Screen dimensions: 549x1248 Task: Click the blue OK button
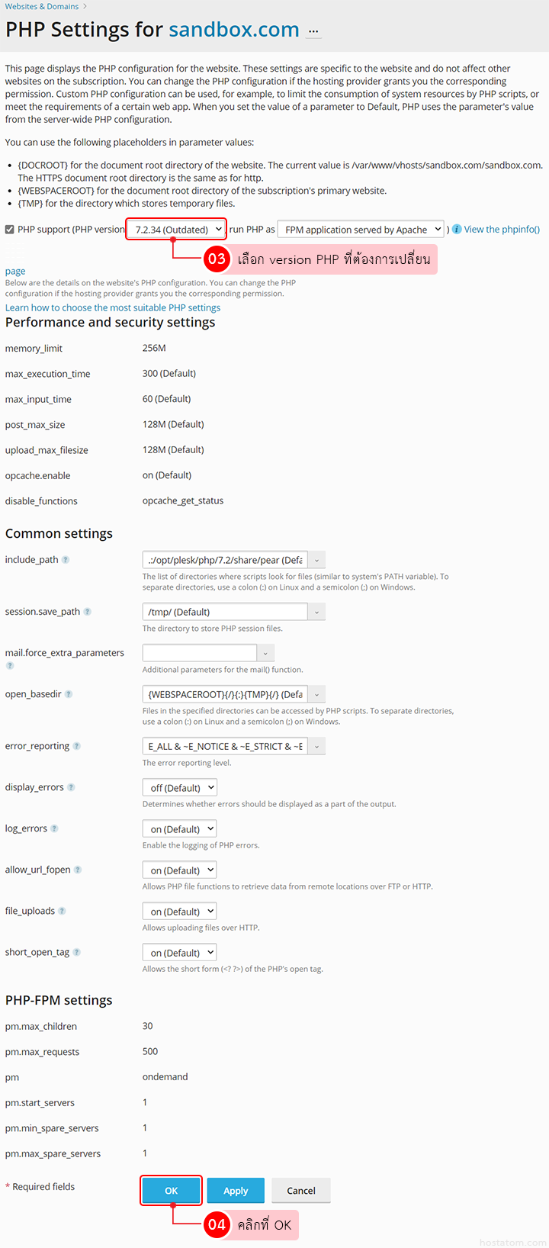[x=172, y=1191]
